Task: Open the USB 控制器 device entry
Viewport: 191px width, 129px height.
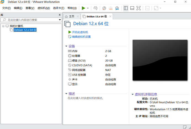Action: 79,75
